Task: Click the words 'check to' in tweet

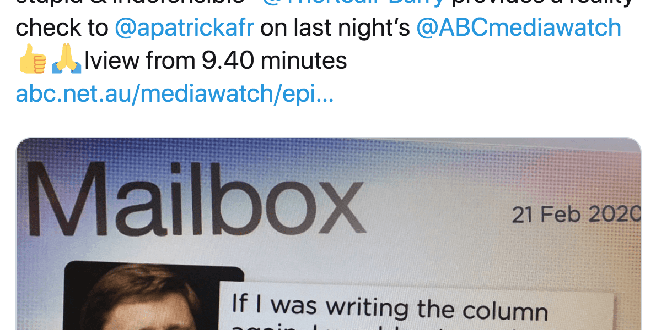Action: point(62,29)
